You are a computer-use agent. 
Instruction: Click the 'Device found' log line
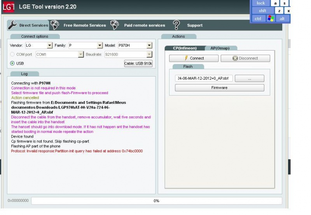coord(22,136)
